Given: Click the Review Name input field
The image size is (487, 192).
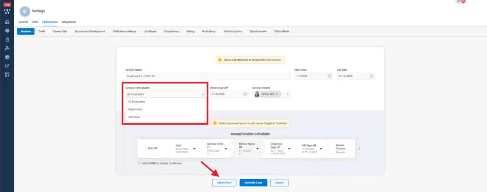Looking at the screenshot, I should [x=208, y=76].
